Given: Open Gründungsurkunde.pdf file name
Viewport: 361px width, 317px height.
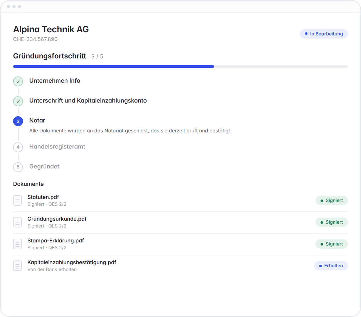Looking at the screenshot, I should [x=57, y=219].
